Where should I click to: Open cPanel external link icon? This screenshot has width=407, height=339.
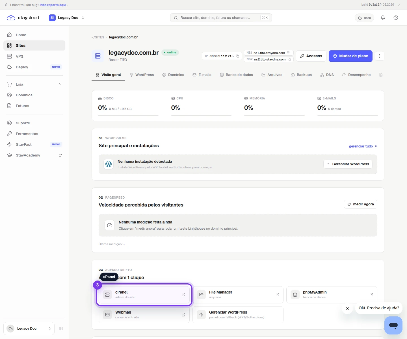183,295
